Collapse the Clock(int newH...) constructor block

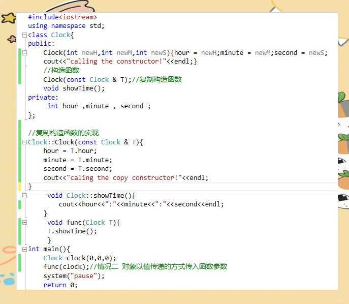[x=25, y=53]
